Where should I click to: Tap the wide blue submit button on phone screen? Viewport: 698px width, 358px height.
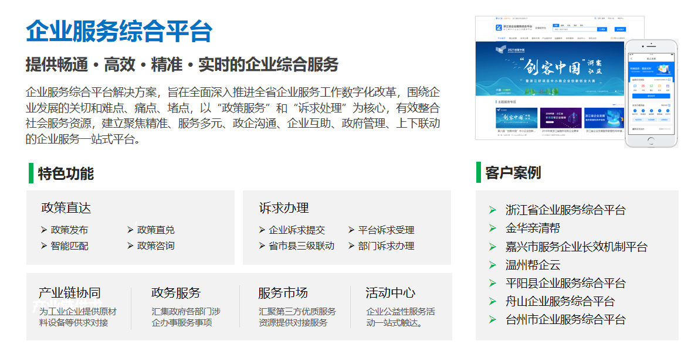(x=650, y=96)
